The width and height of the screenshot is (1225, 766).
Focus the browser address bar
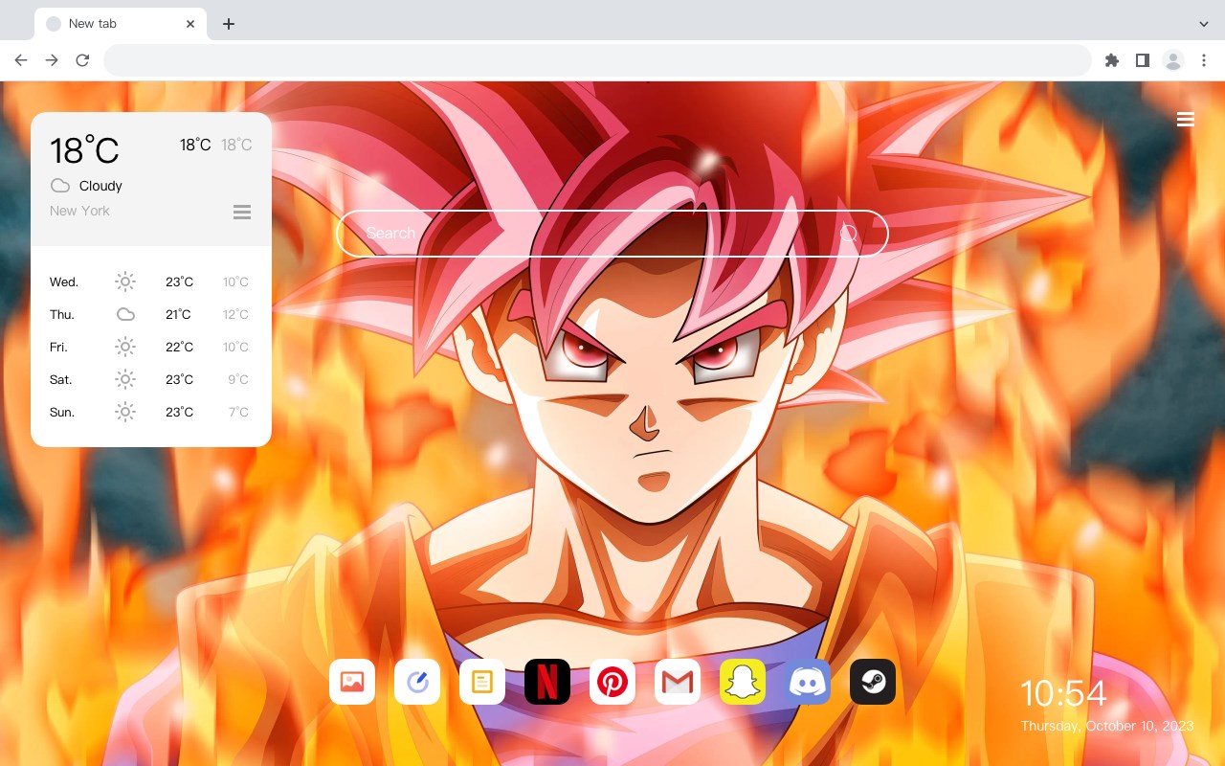[x=597, y=60]
